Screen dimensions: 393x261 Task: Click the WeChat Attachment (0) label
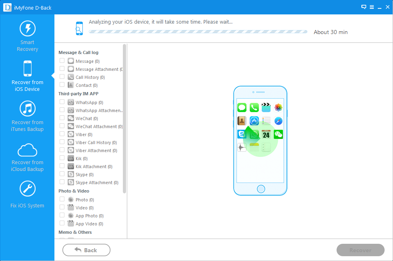(99, 126)
